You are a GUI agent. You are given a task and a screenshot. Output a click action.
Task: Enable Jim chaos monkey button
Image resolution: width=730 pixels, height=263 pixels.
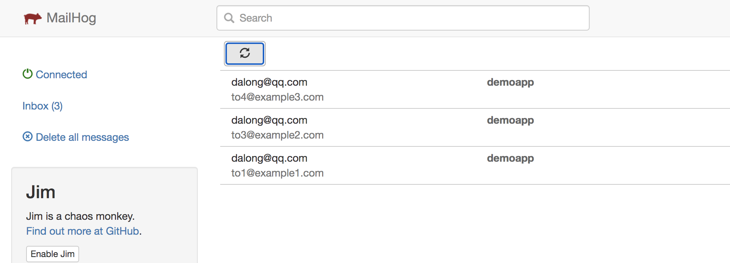pyautogui.click(x=53, y=254)
